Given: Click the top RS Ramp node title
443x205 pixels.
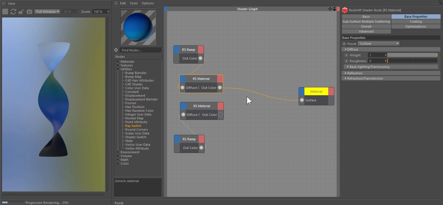Looking at the screenshot, I should [x=188, y=50].
